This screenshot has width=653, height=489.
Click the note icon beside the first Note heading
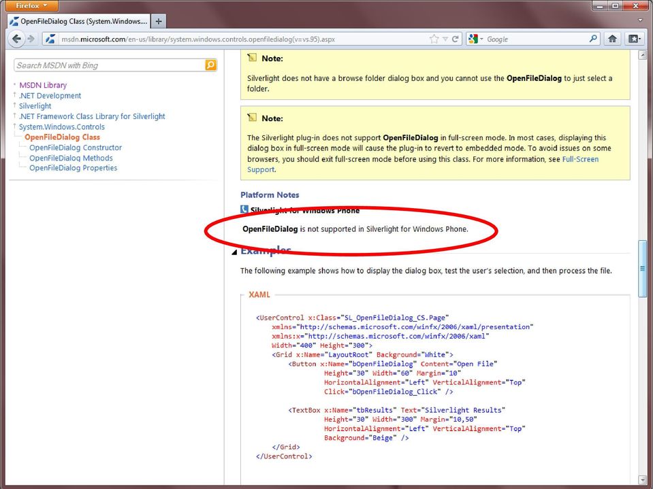pyautogui.click(x=252, y=57)
